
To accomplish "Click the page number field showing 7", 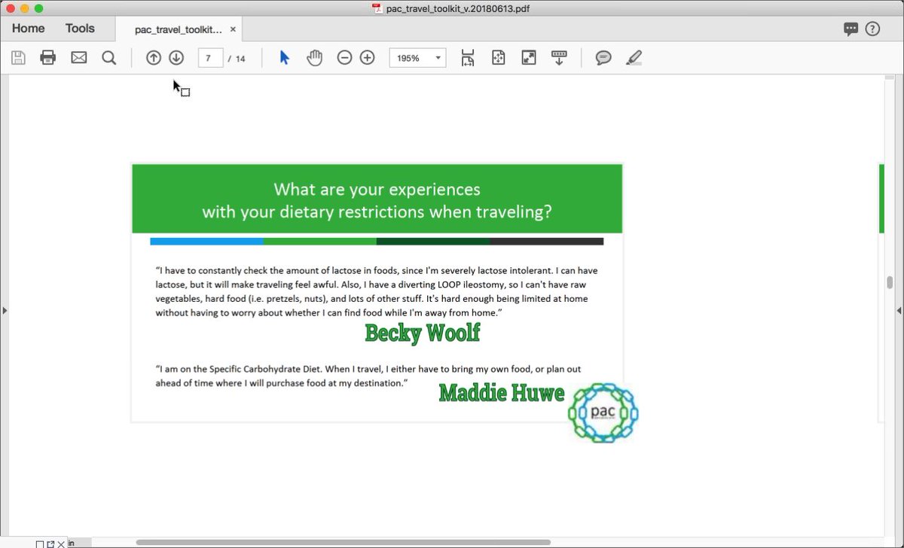I will coord(210,58).
